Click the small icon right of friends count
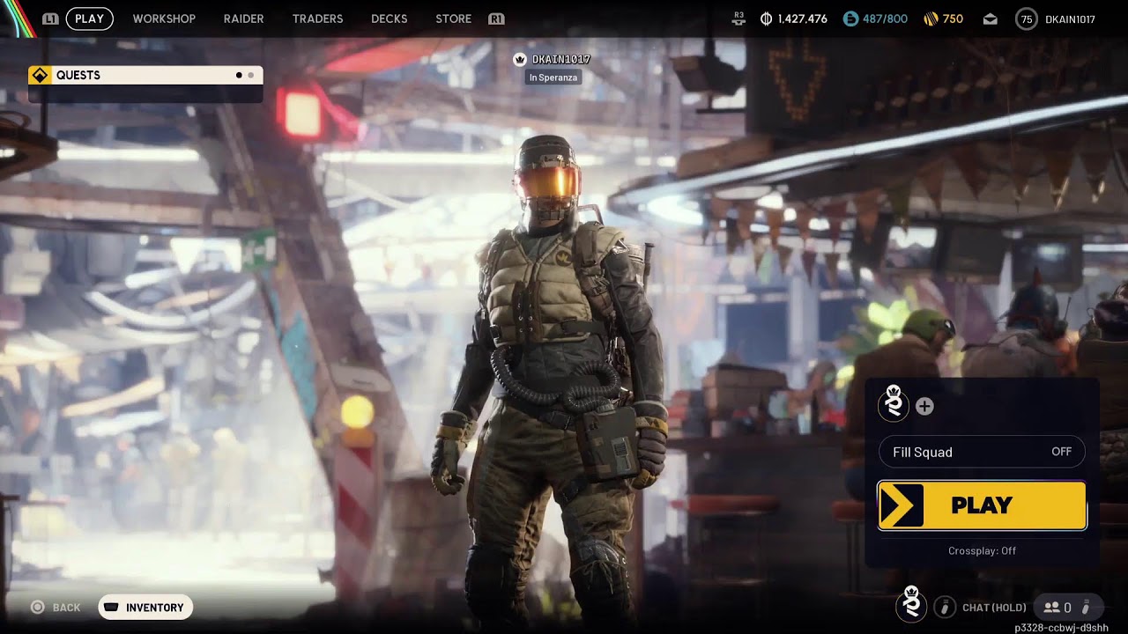Screen dimensions: 1128x634 coord(1087,607)
